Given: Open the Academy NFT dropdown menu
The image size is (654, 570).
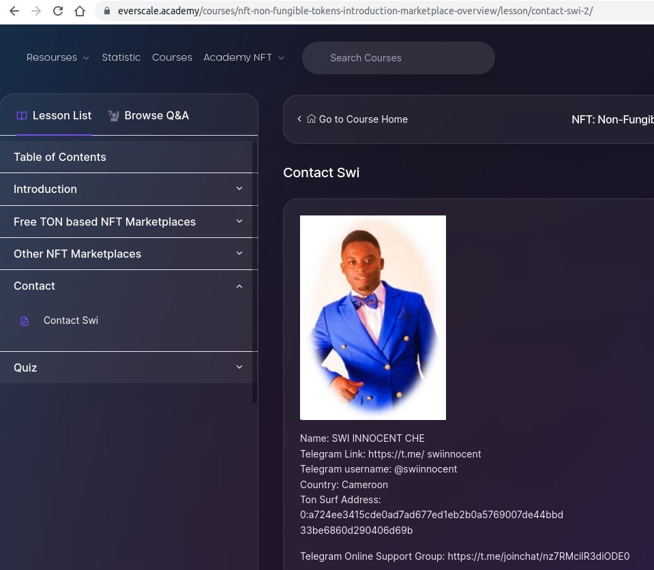Looking at the screenshot, I should click(x=243, y=58).
